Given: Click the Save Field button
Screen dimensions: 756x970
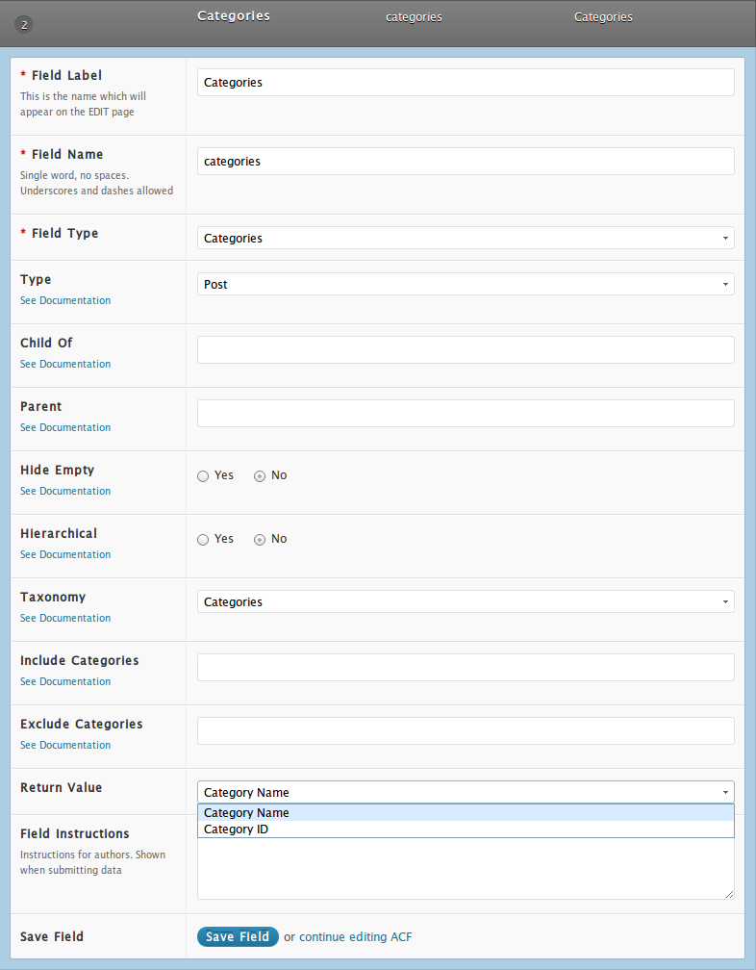Looking at the screenshot, I should [238, 936].
